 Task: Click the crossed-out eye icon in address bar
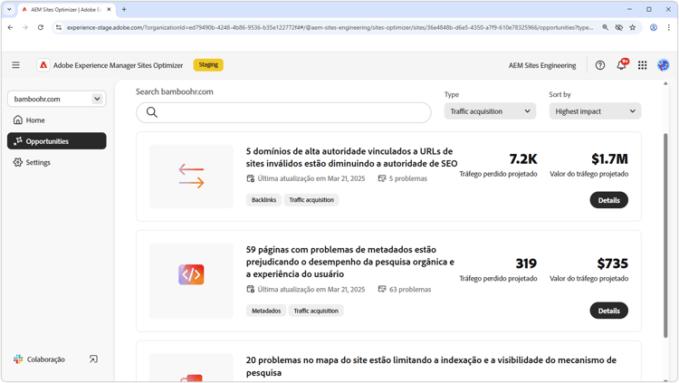(x=619, y=27)
